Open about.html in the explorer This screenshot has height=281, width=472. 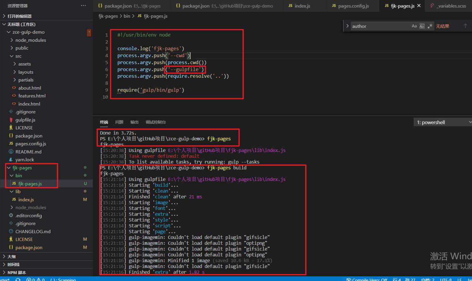tap(30, 88)
